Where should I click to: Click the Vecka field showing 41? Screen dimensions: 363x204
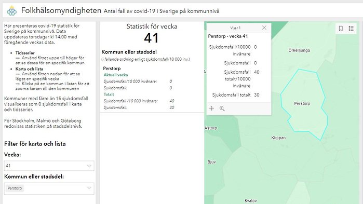pos(49,166)
